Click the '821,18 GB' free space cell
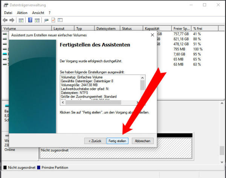Screen dimensions: 226x178 [x=181, y=39]
